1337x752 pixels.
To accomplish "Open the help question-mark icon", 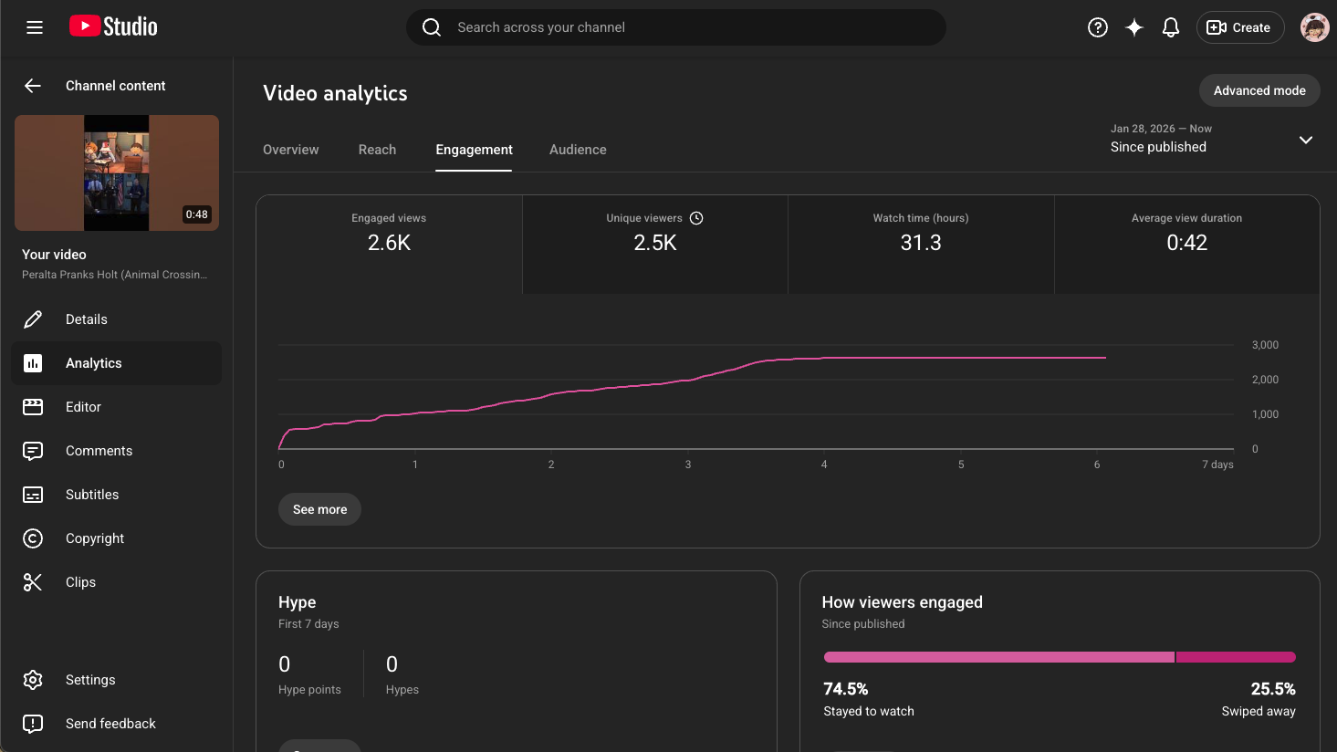I will tap(1097, 27).
